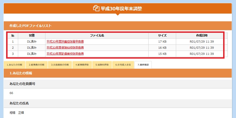Image resolution: width=236 pixels, height=118 pixels.
Task: Click the 作成日時 column header
Action: 202,35
